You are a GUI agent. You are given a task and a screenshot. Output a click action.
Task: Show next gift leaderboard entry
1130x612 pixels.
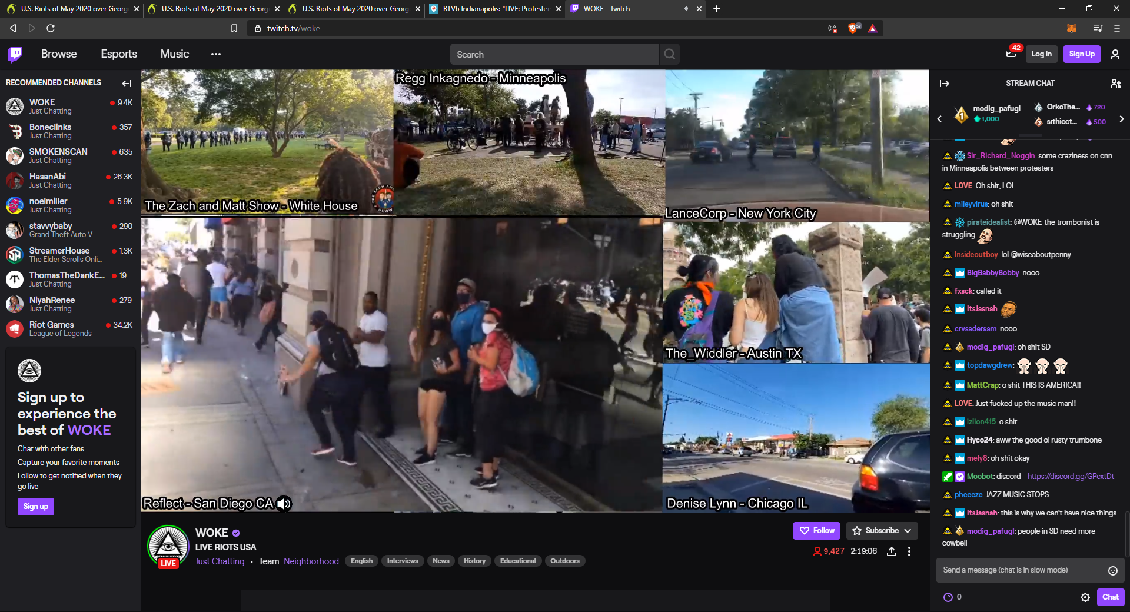point(1122,119)
